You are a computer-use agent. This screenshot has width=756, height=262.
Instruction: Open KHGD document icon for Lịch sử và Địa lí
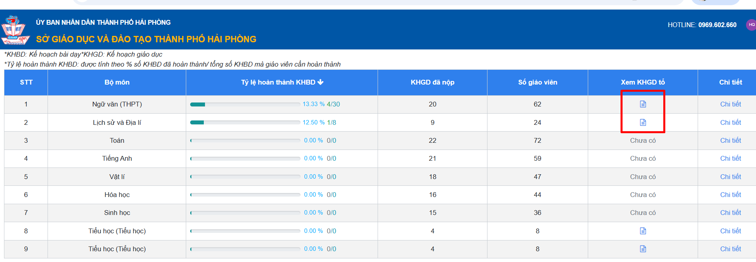coord(643,122)
